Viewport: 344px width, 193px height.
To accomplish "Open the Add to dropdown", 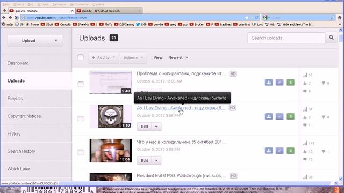I will coord(103,57).
